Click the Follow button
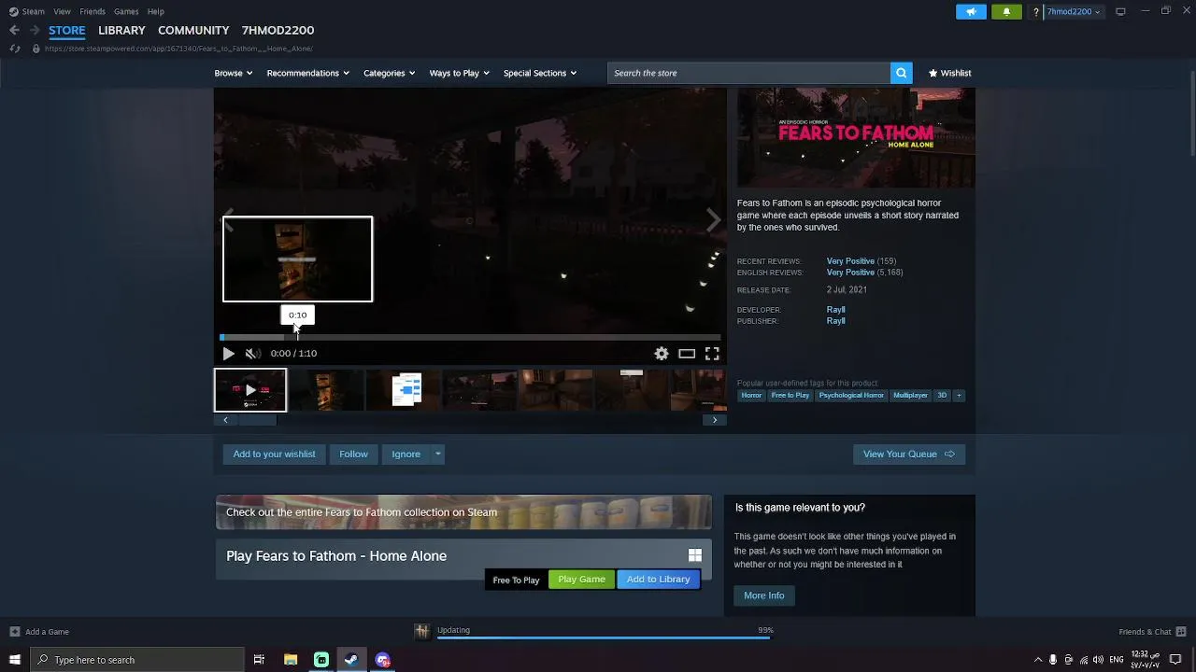The height and width of the screenshot is (672, 1196). [x=353, y=454]
